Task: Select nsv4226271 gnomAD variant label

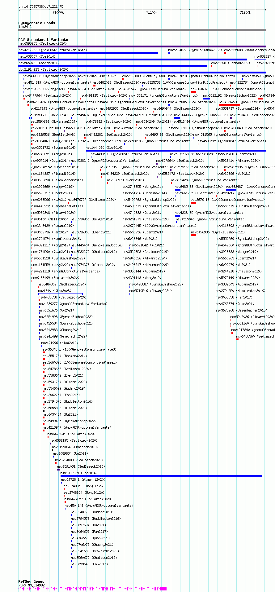Action: tap(247, 102)
